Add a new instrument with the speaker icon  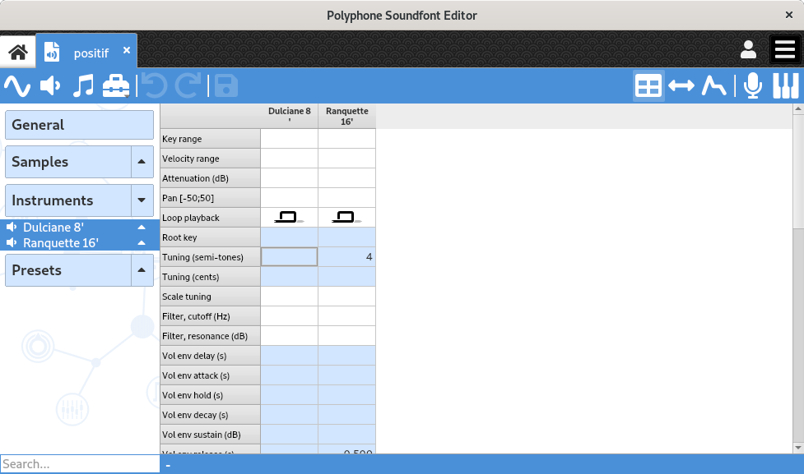[50, 85]
